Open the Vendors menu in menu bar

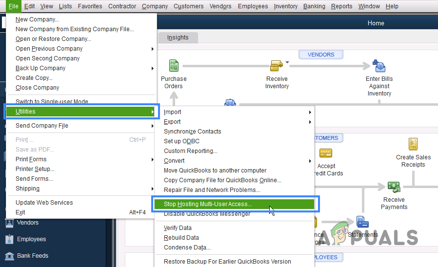[x=220, y=6]
